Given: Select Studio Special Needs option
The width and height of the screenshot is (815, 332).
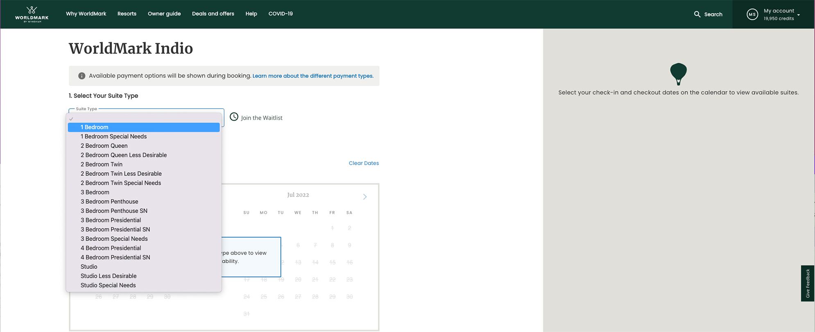Looking at the screenshot, I should point(144,285).
